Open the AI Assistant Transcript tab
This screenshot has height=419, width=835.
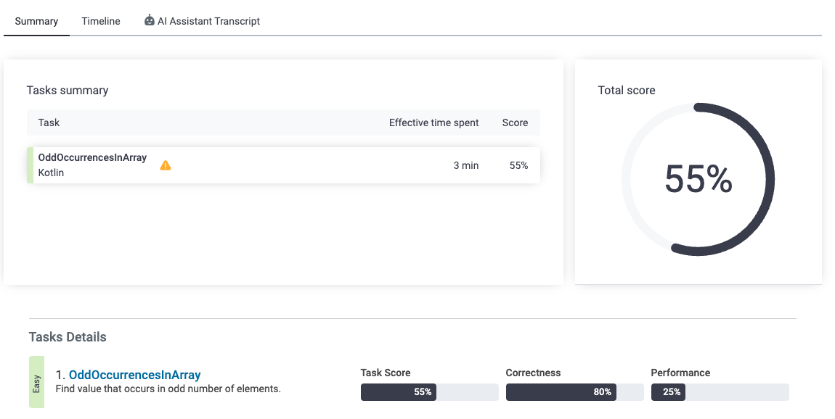pyautogui.click(x=208, y=21)
